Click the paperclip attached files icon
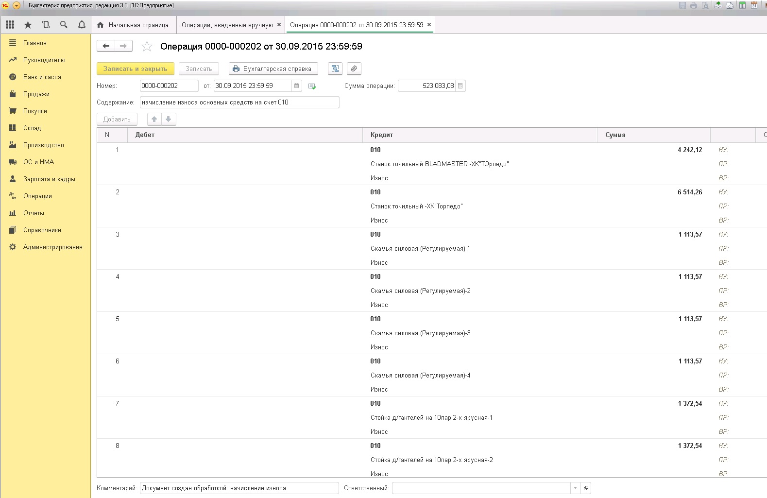Image resolution: width=767 pixels, height=498 pixels. [354, 69]
